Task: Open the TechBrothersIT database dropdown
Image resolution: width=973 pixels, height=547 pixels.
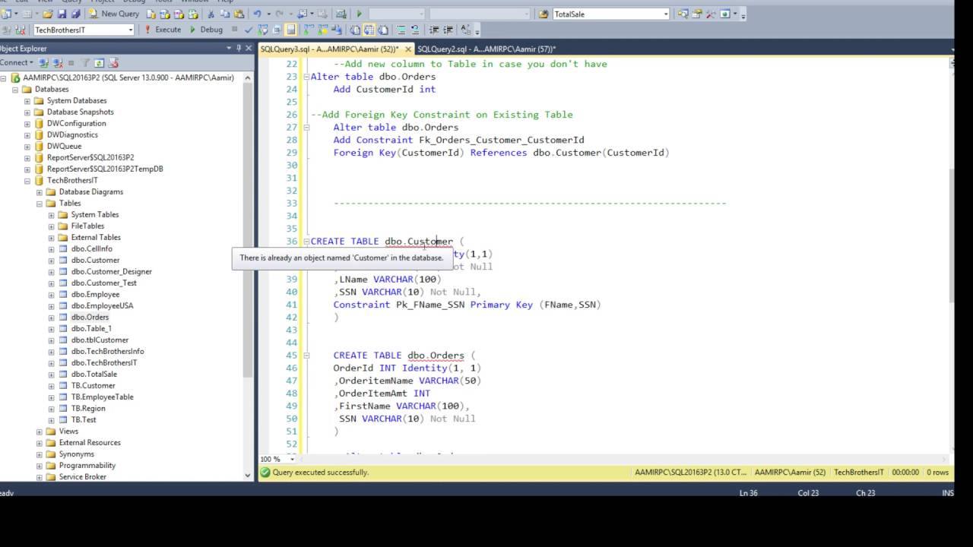Action: (x=131, y=30)
